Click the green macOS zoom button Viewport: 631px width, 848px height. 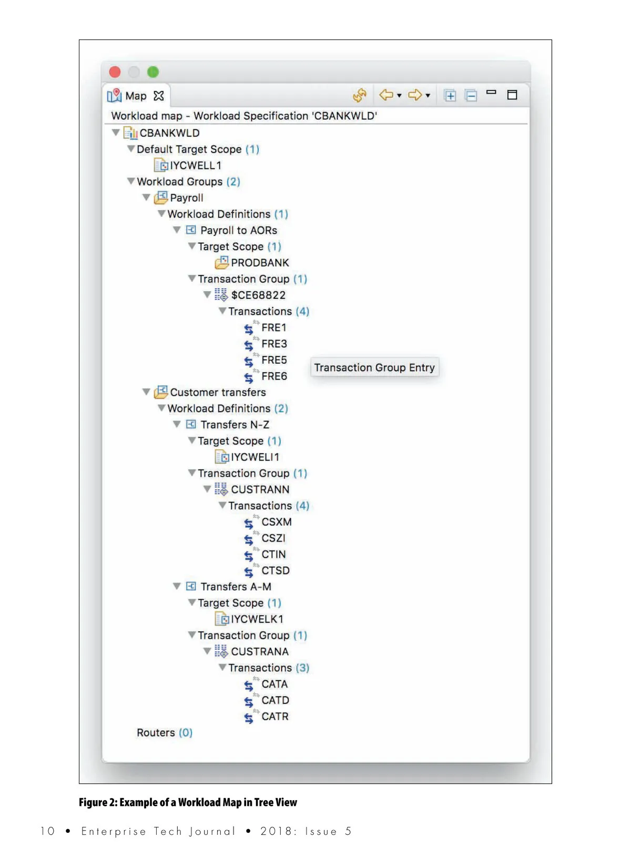click(153, 72)
